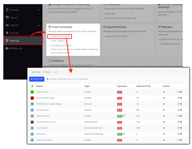Delete the Consultation class row via trash icon
The image size is (192, 149).
(x=181, y=122)
